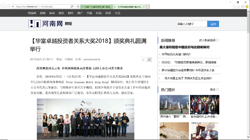Focus the 请输入关键字 search field
The width and height of the screenshot is (250, 140).
pos(192,24)
